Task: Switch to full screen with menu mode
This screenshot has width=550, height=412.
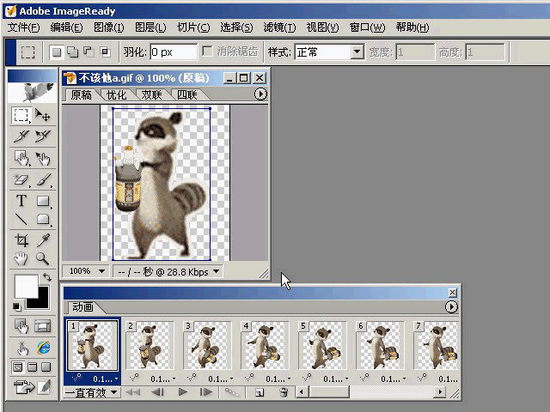Action: (33, 367)
